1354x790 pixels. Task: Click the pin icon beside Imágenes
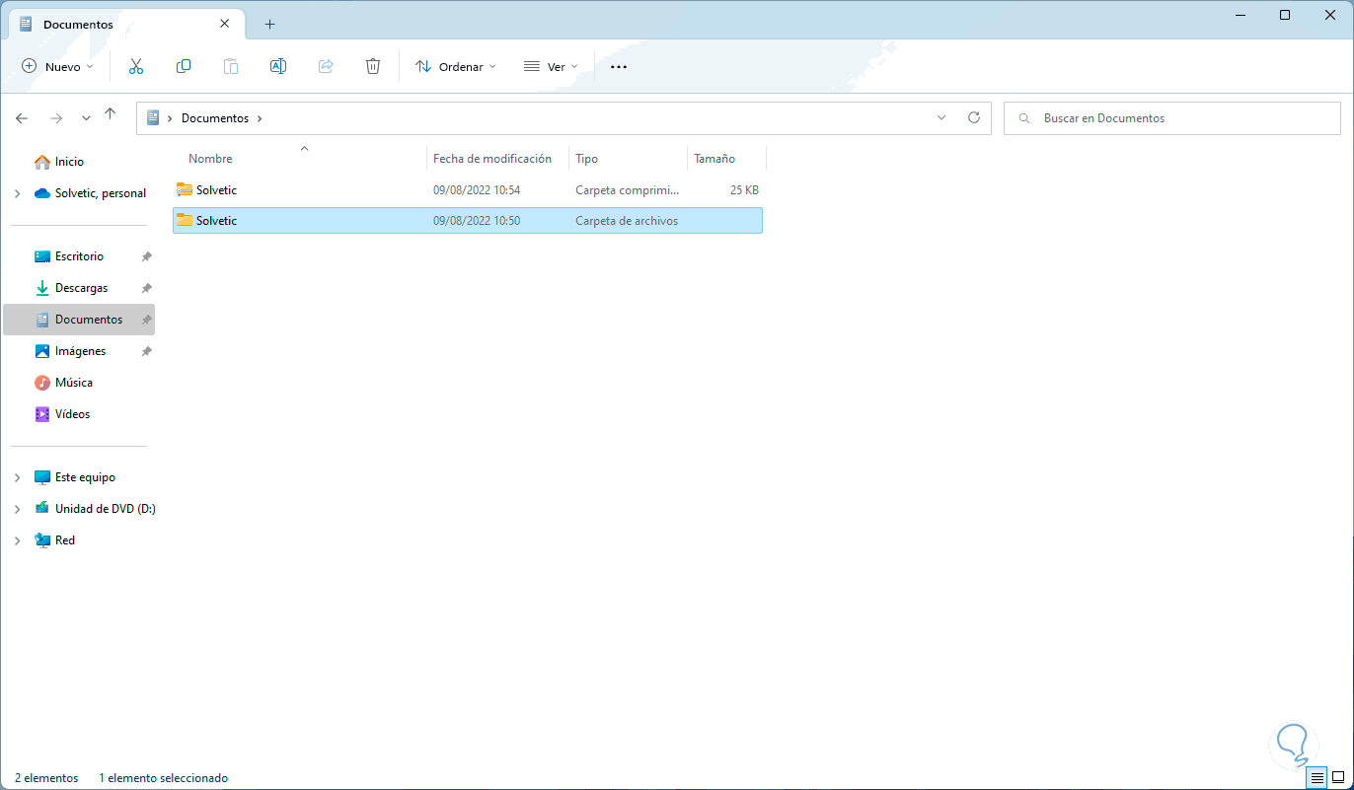(x=146, y=351)
